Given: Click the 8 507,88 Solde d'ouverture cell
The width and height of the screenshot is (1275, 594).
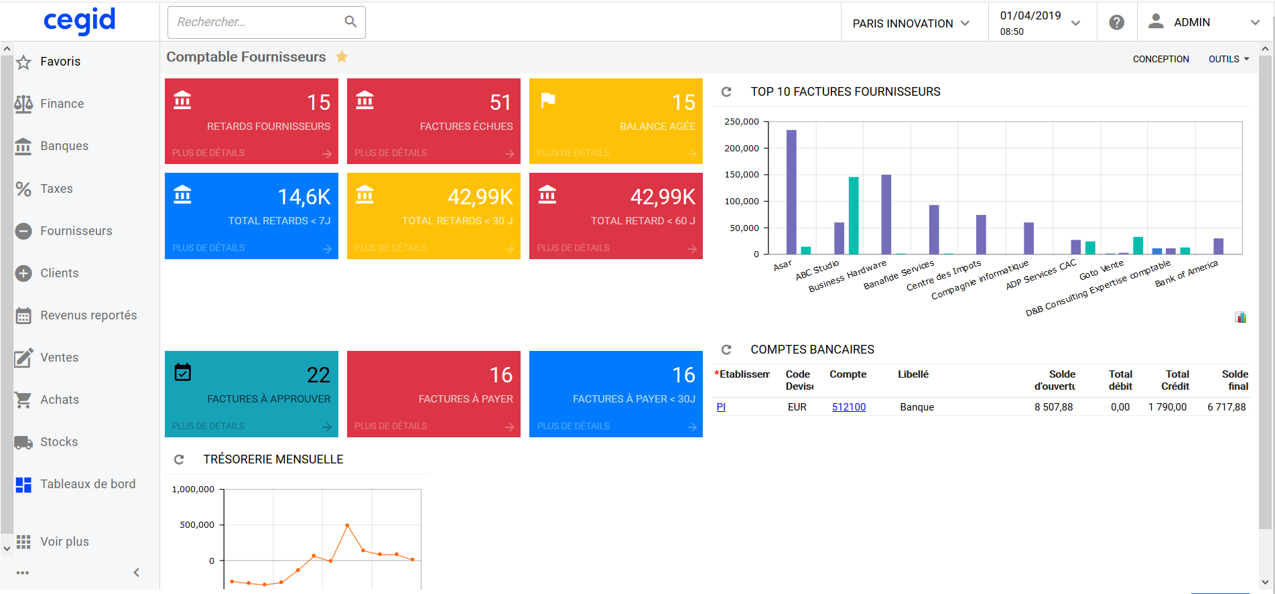Looking at the screenshot, I should coord(1053,407).
